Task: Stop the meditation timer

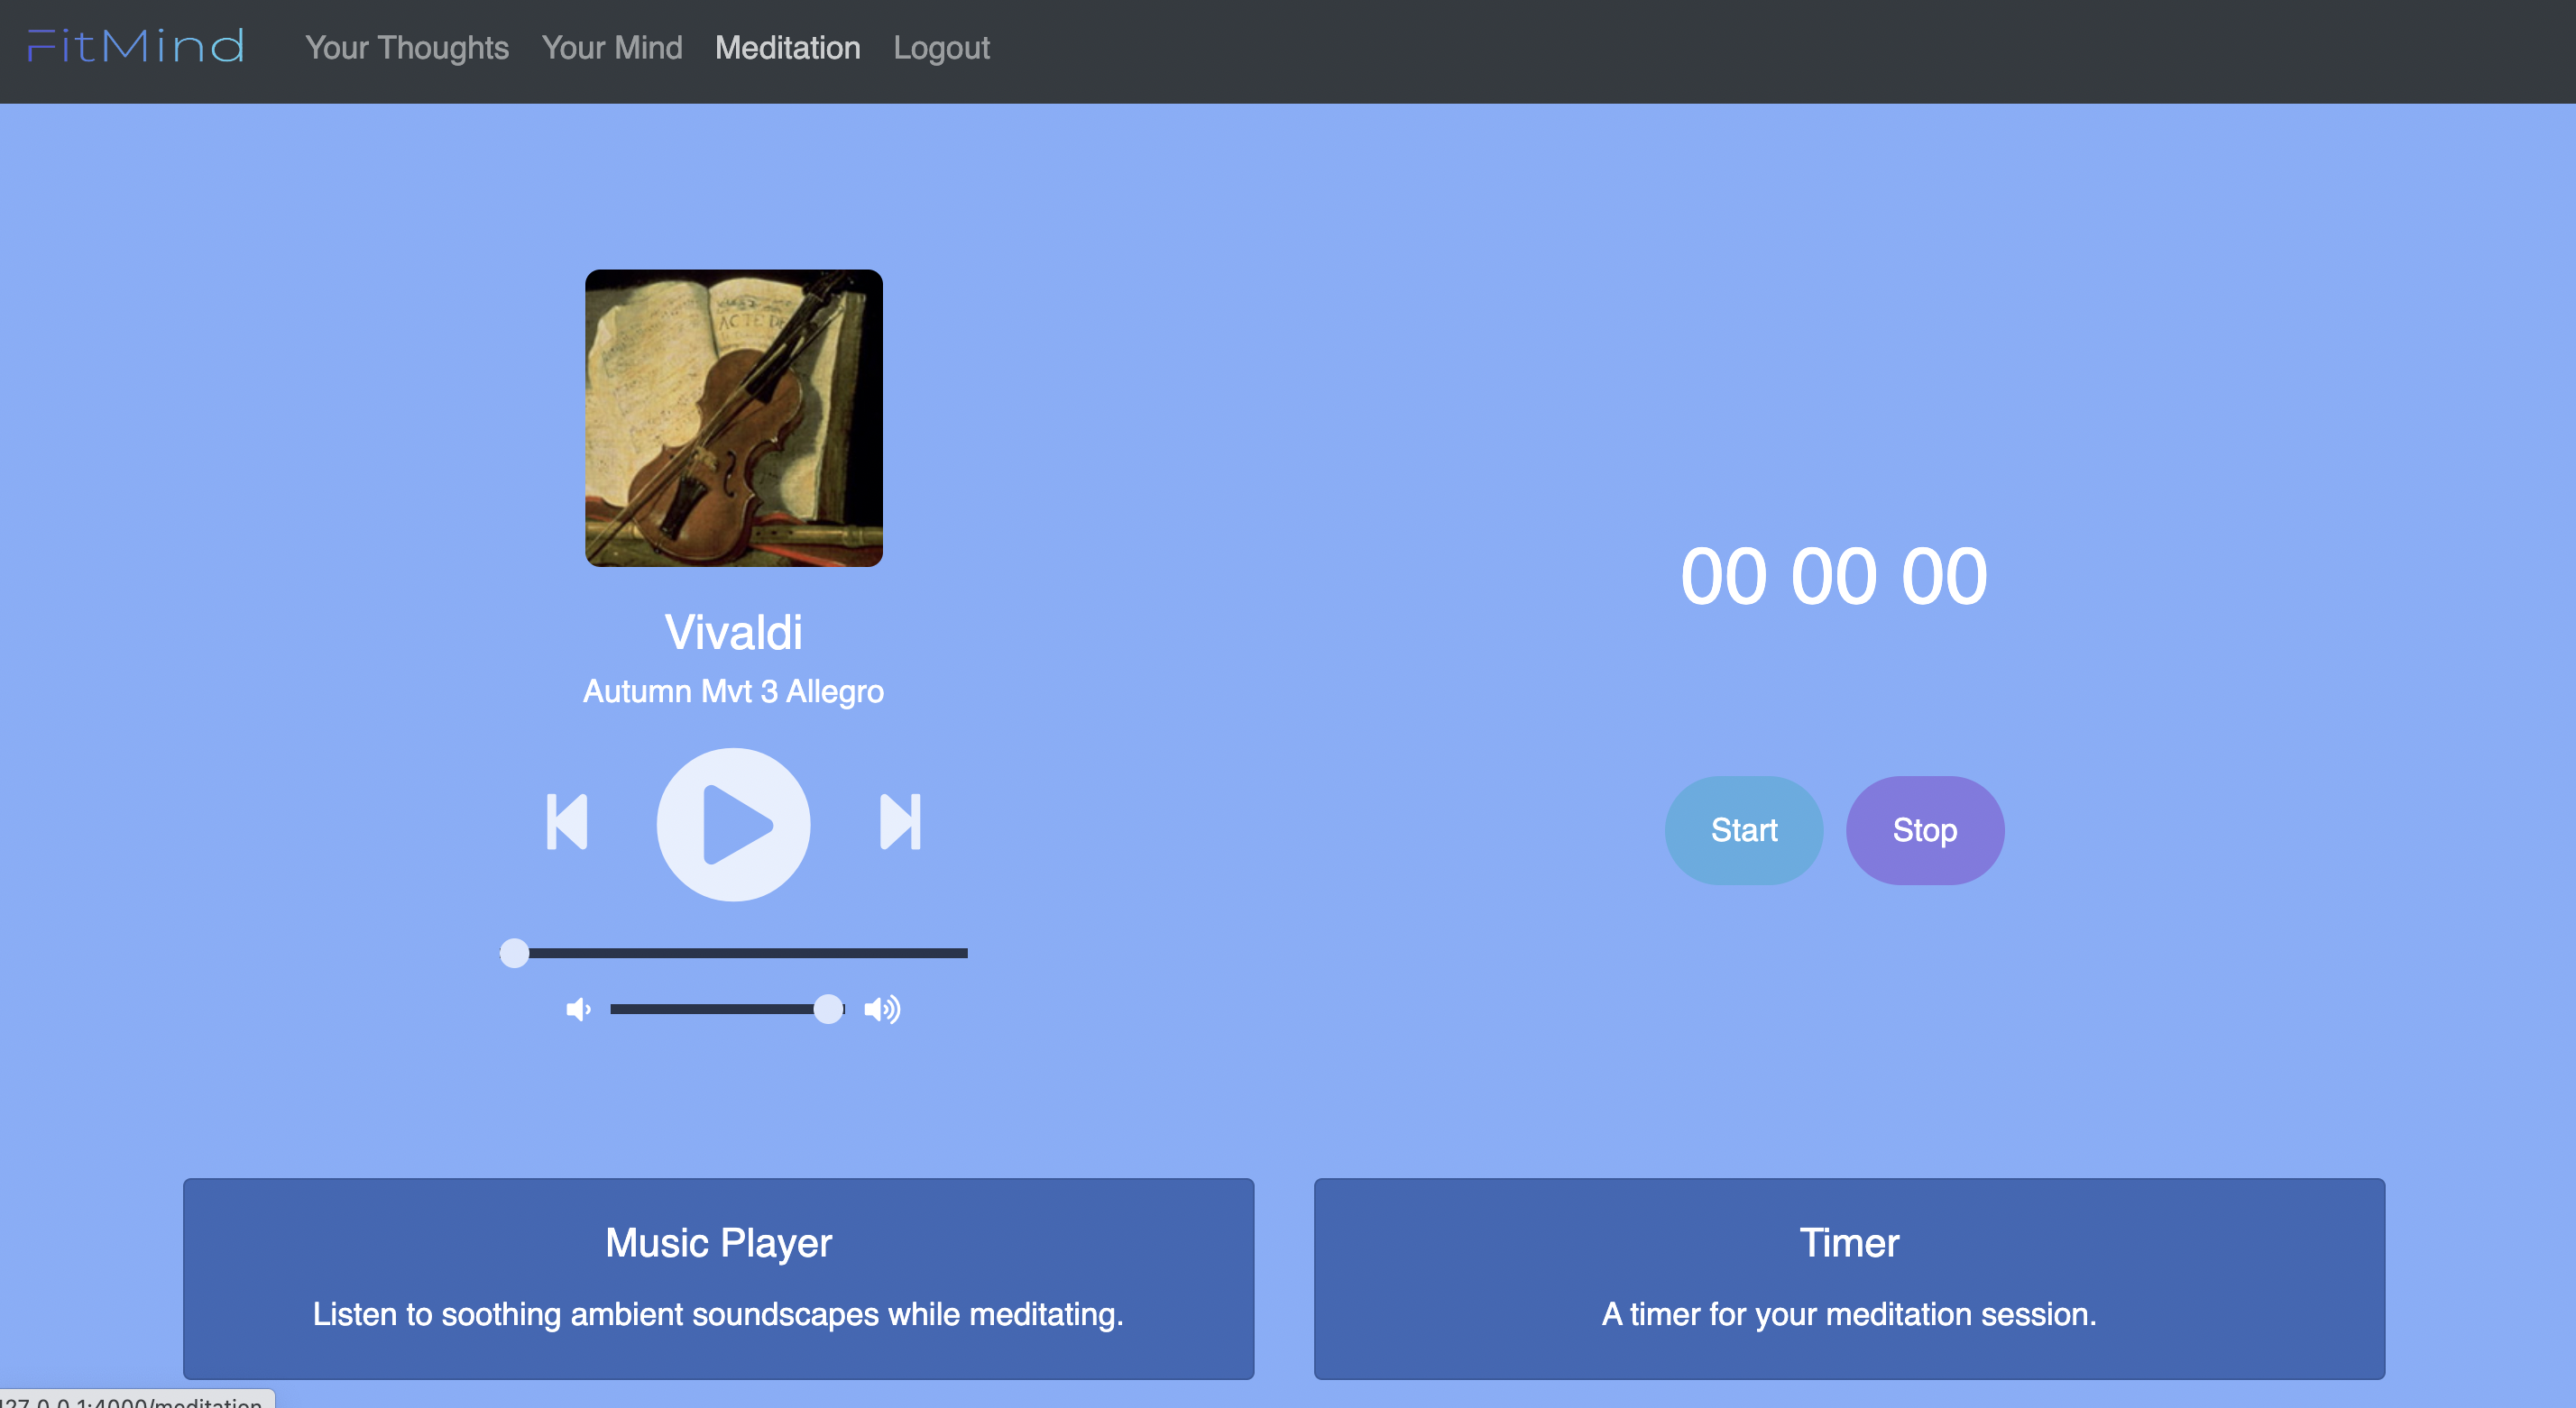Action: click(1924, 829)
